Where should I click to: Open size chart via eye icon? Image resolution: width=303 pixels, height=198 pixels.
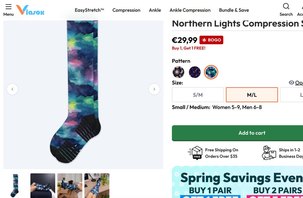click(x=292, y=83)
